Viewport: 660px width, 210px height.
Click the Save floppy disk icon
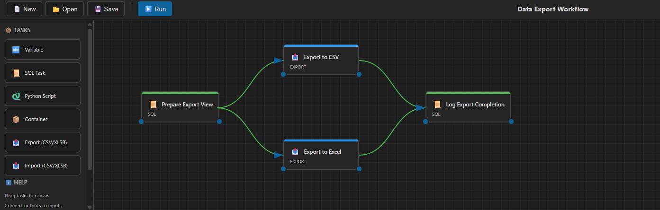[98, 9]
